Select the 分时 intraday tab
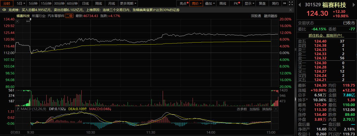The width and height of the screenshot is (357, 136). point(7,3)
